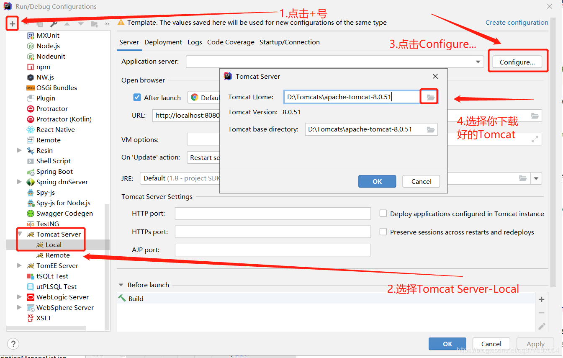Image resolution: width=563 pixels, height=358 pixels.
Task: Click the Move Up arrow icon
Action: (67, 24)
